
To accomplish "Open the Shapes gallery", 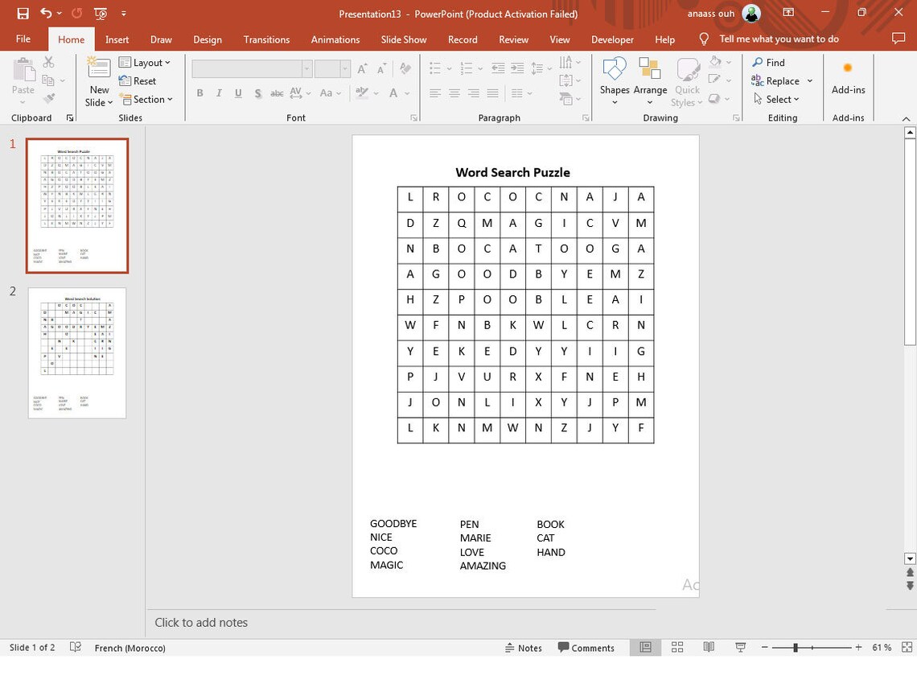I will (615, 76).
